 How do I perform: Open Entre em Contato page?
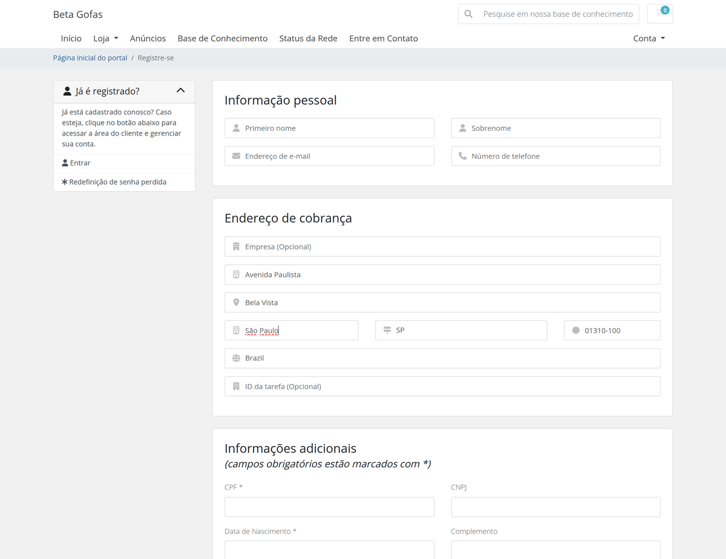384,38
